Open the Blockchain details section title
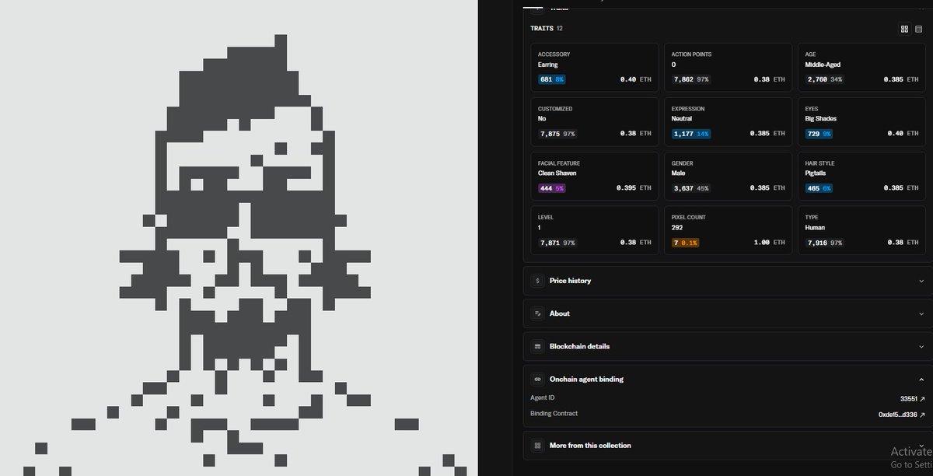The image size is (933, 476). click(579, 346)
